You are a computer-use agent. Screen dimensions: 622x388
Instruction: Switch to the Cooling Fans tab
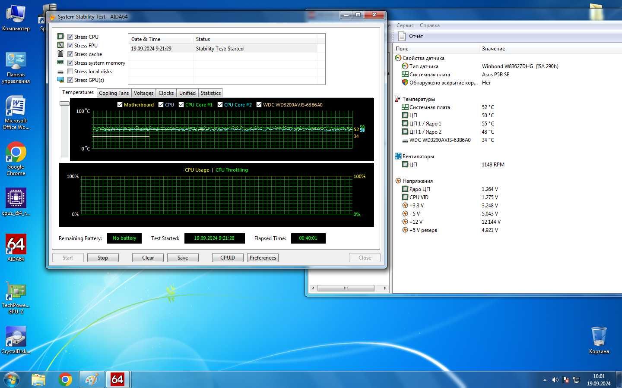(114, 93)
